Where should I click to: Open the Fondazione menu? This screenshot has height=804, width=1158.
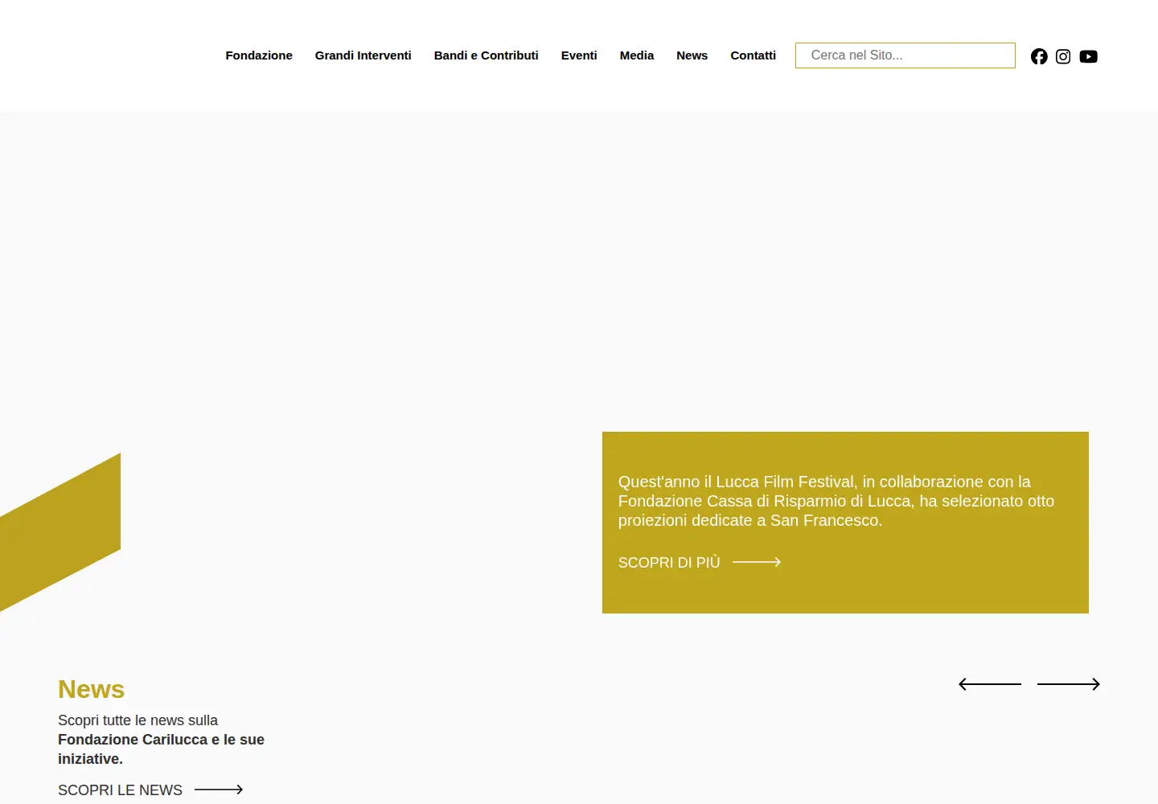click(259, 55)
